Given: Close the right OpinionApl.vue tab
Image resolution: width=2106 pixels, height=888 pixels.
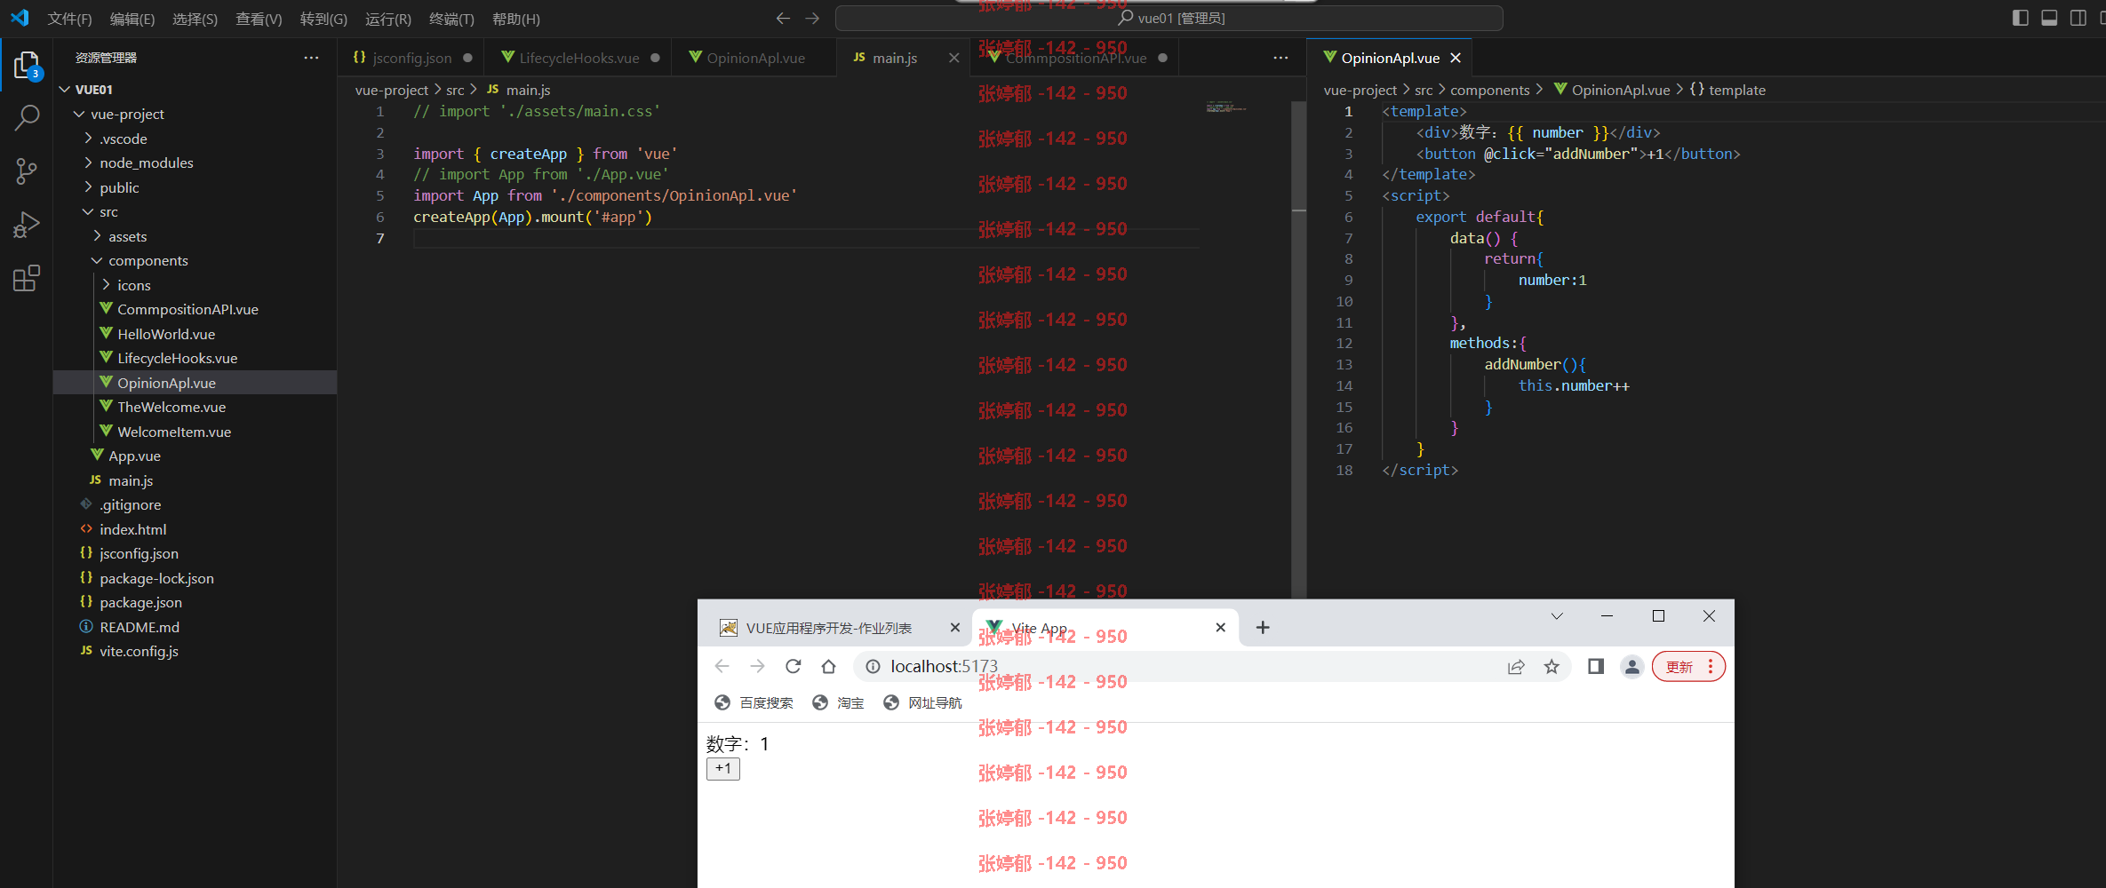Looking at the screenshot, I should [1456, 58].
